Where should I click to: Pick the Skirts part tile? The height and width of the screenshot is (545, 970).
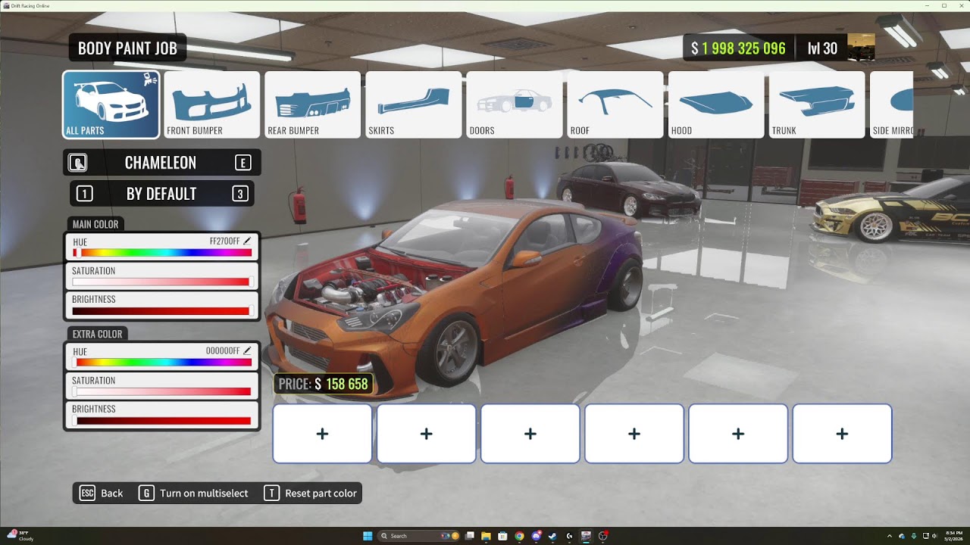[x=413, y=104]
